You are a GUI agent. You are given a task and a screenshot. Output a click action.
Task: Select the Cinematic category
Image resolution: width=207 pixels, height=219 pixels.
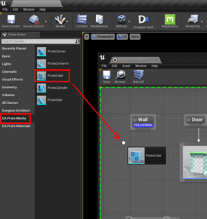(x=10, y=72)
